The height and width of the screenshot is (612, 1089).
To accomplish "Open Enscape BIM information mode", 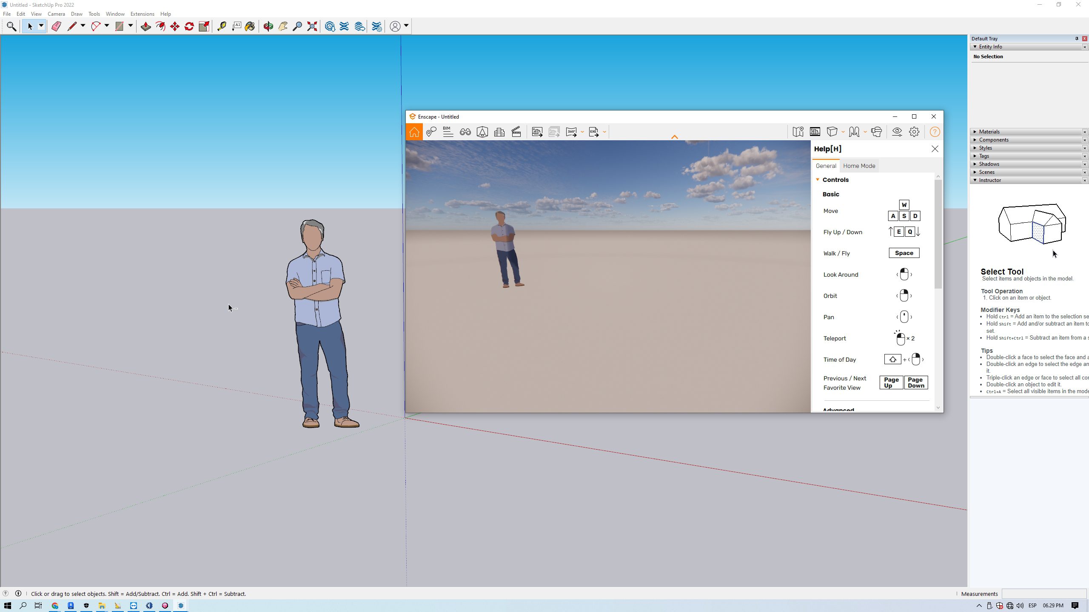I will pyautogui.click(x=448, y=132).
